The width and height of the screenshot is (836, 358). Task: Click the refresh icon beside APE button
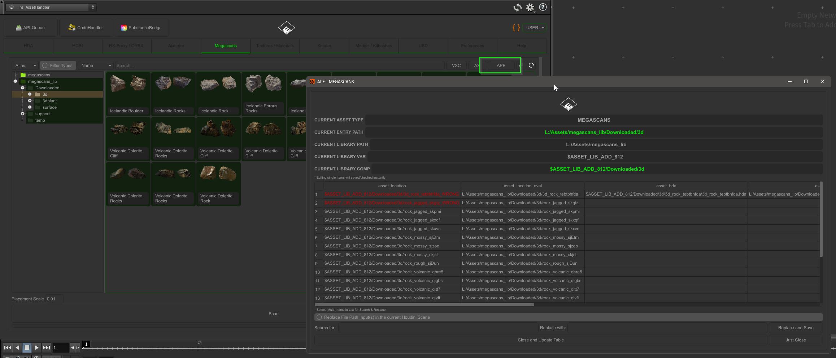[531, 66]
